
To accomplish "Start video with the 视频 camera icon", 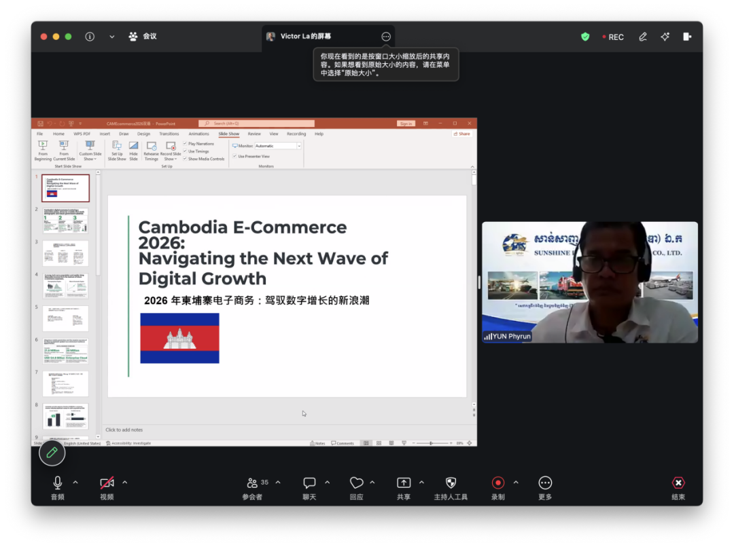I will pyautogui.click(x=107, y=483).
